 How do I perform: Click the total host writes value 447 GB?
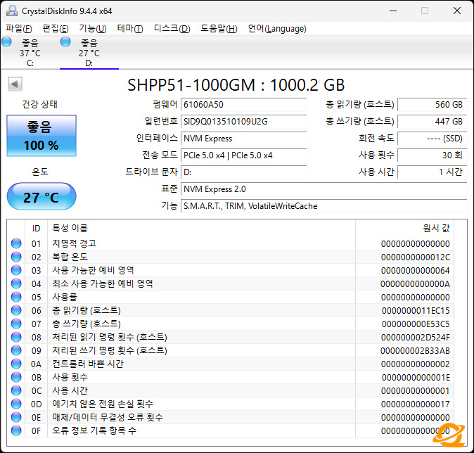(x=433, y=122)
